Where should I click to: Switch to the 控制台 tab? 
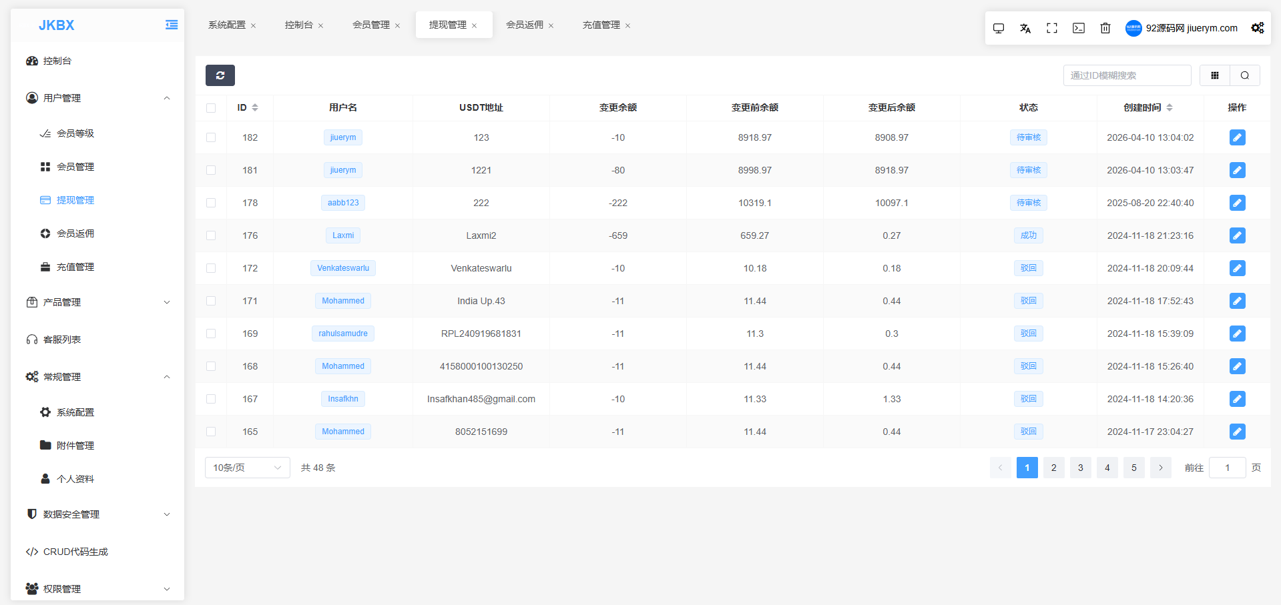299,25
